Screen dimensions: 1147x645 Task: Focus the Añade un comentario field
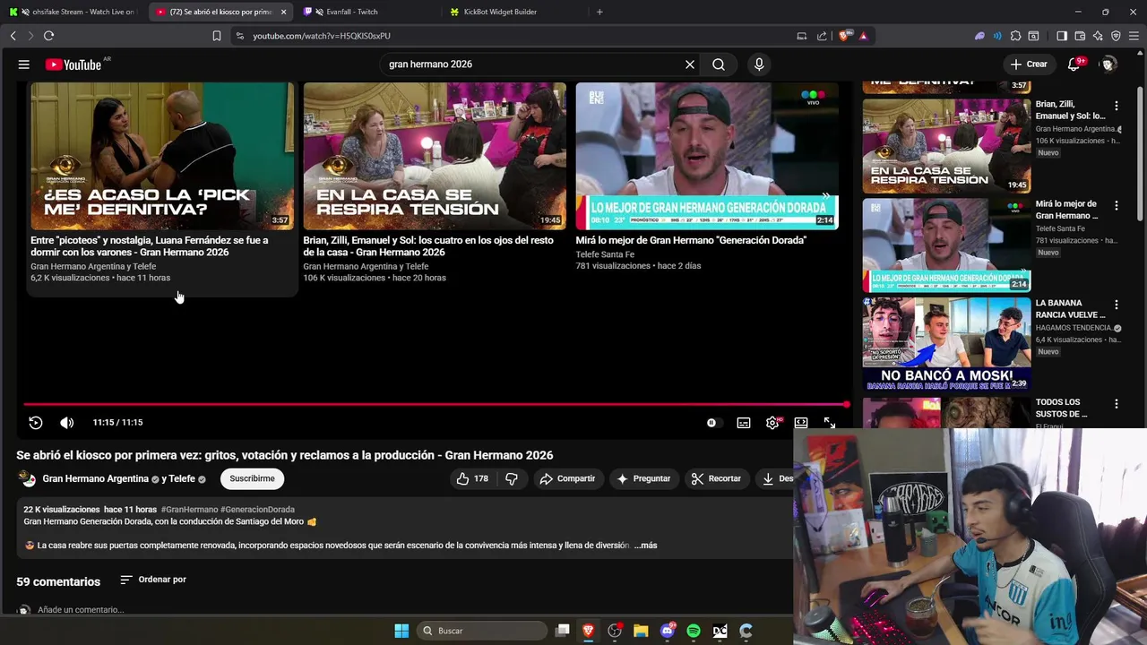click(81, 610)
